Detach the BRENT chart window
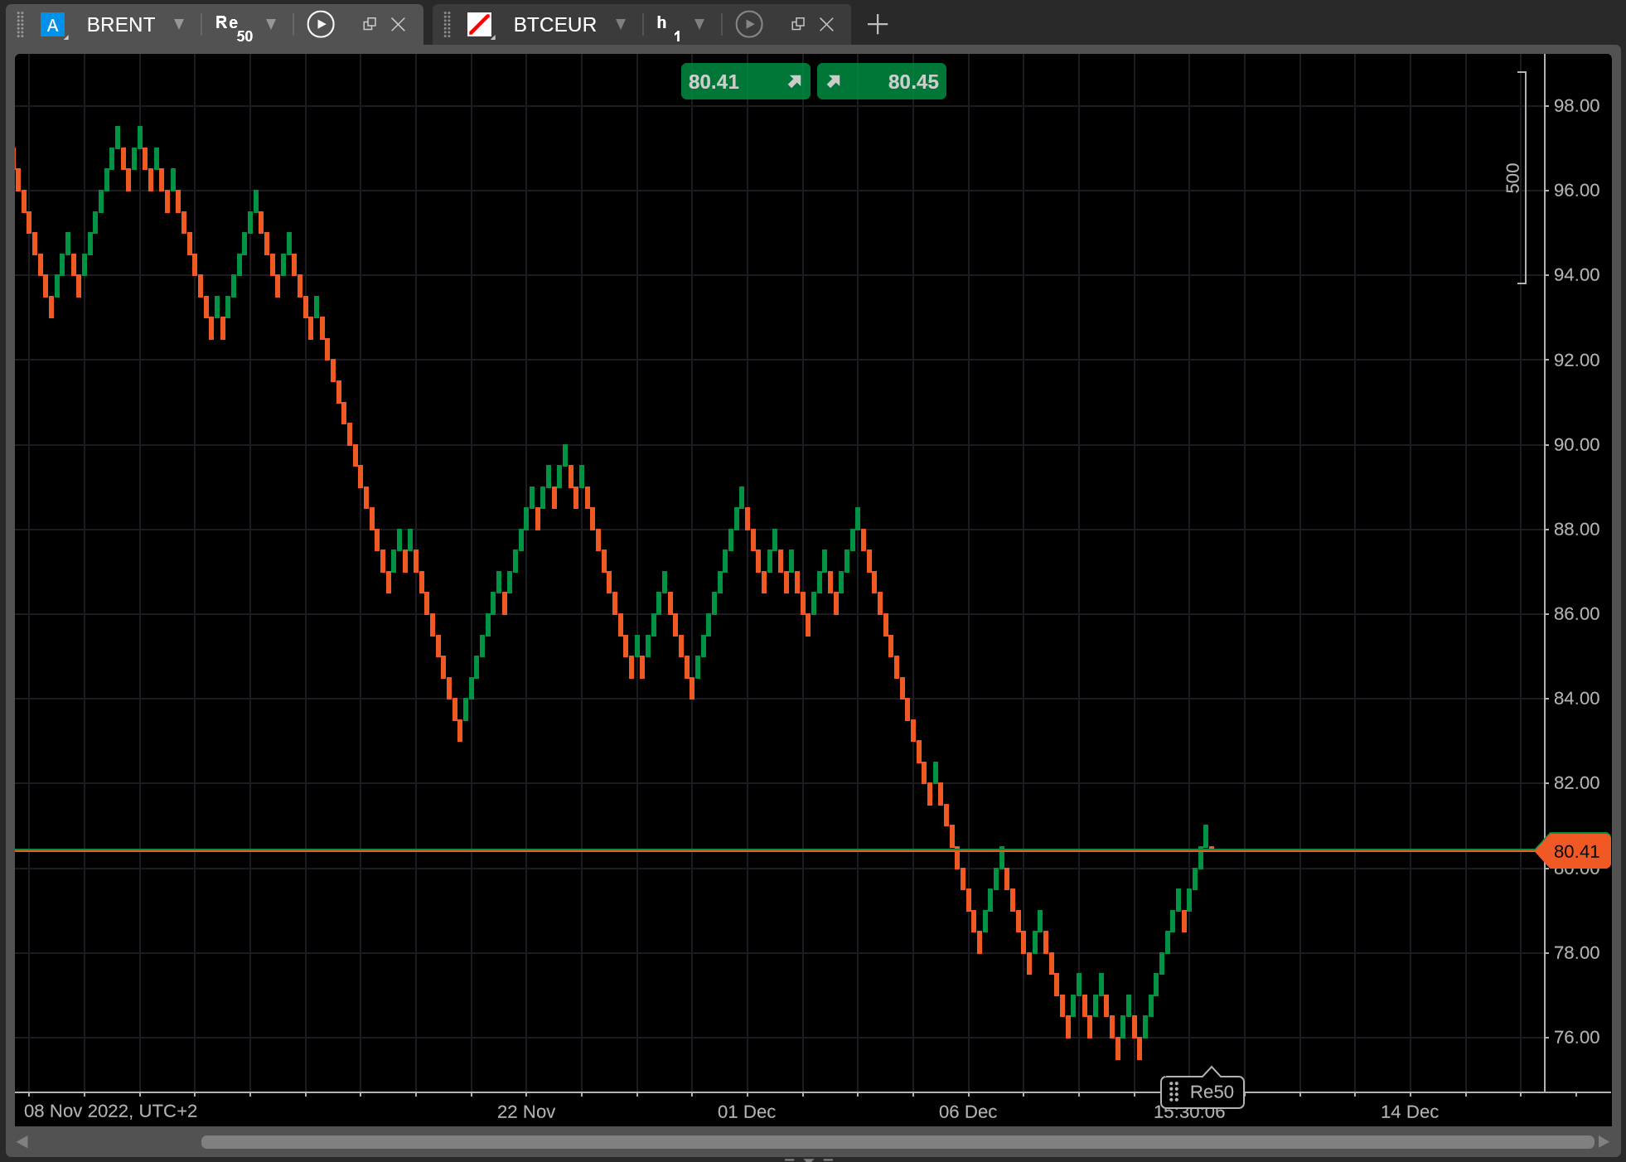This screenshot has height=1162, width=1626. (370, 25)
